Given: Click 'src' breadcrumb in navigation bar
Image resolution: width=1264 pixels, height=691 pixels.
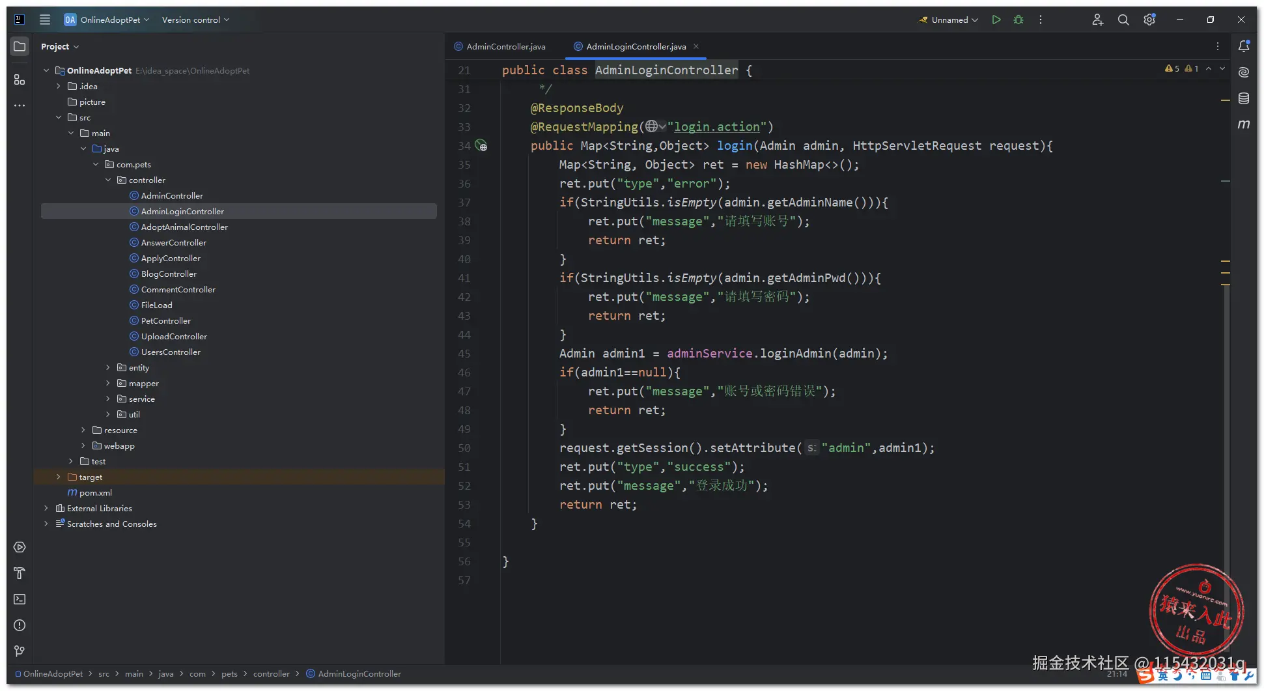Looking at the screenshot, I should click(x=104, y=673).
